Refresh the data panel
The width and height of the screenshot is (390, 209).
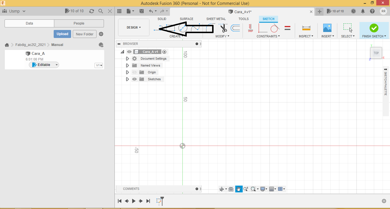tap(91, 11)
